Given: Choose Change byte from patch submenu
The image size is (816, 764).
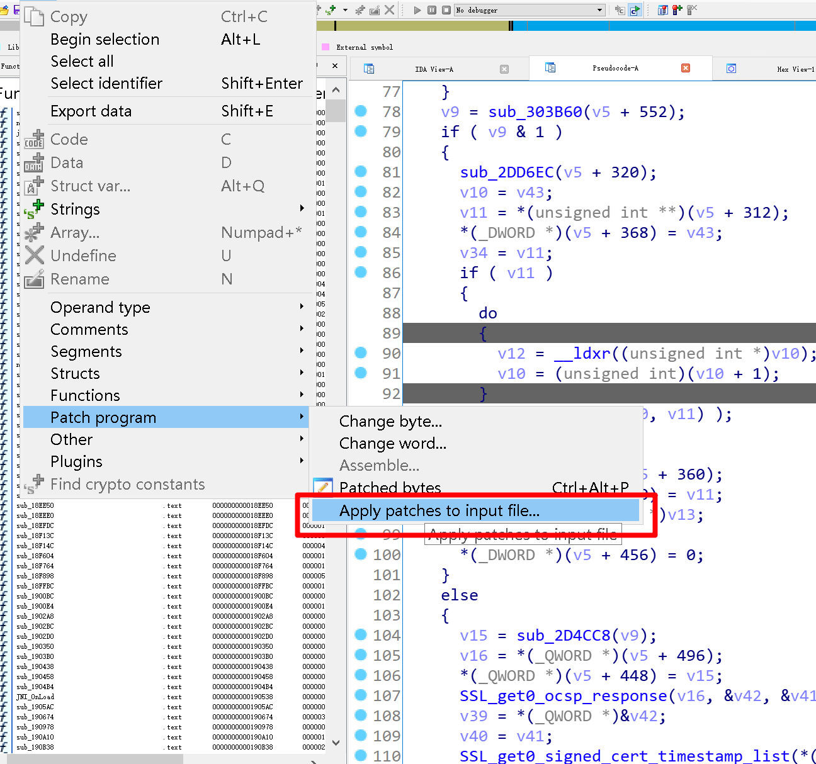Looking at the screenshot, I should 390,421.
